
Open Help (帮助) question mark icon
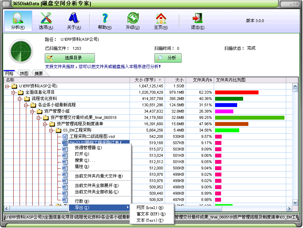(105, 21)
